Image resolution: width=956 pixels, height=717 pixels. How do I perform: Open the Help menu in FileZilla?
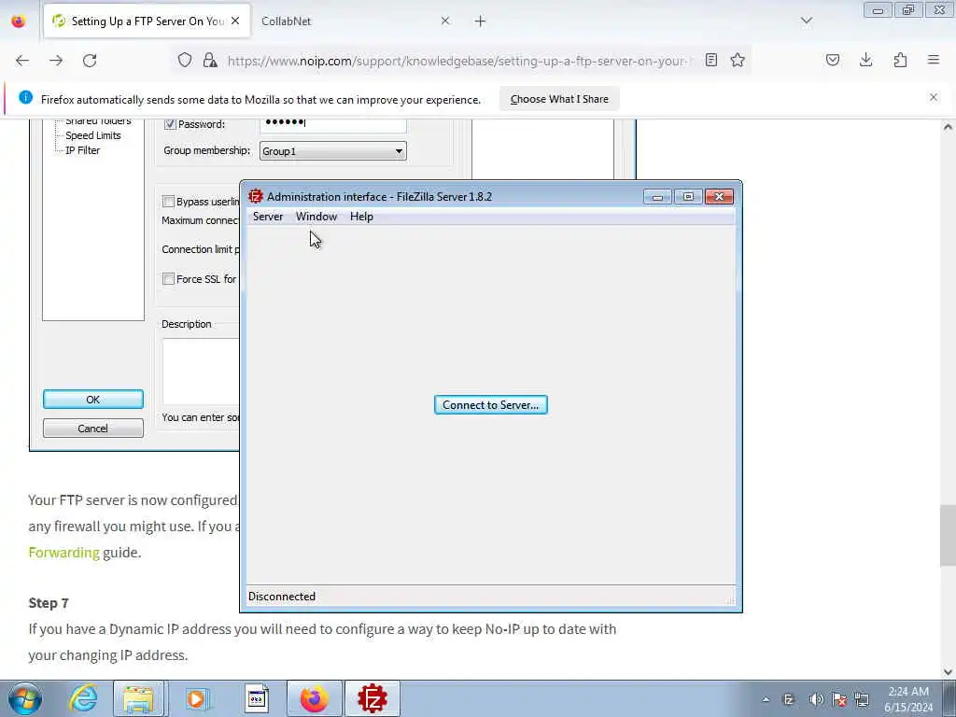pos(361,217)
